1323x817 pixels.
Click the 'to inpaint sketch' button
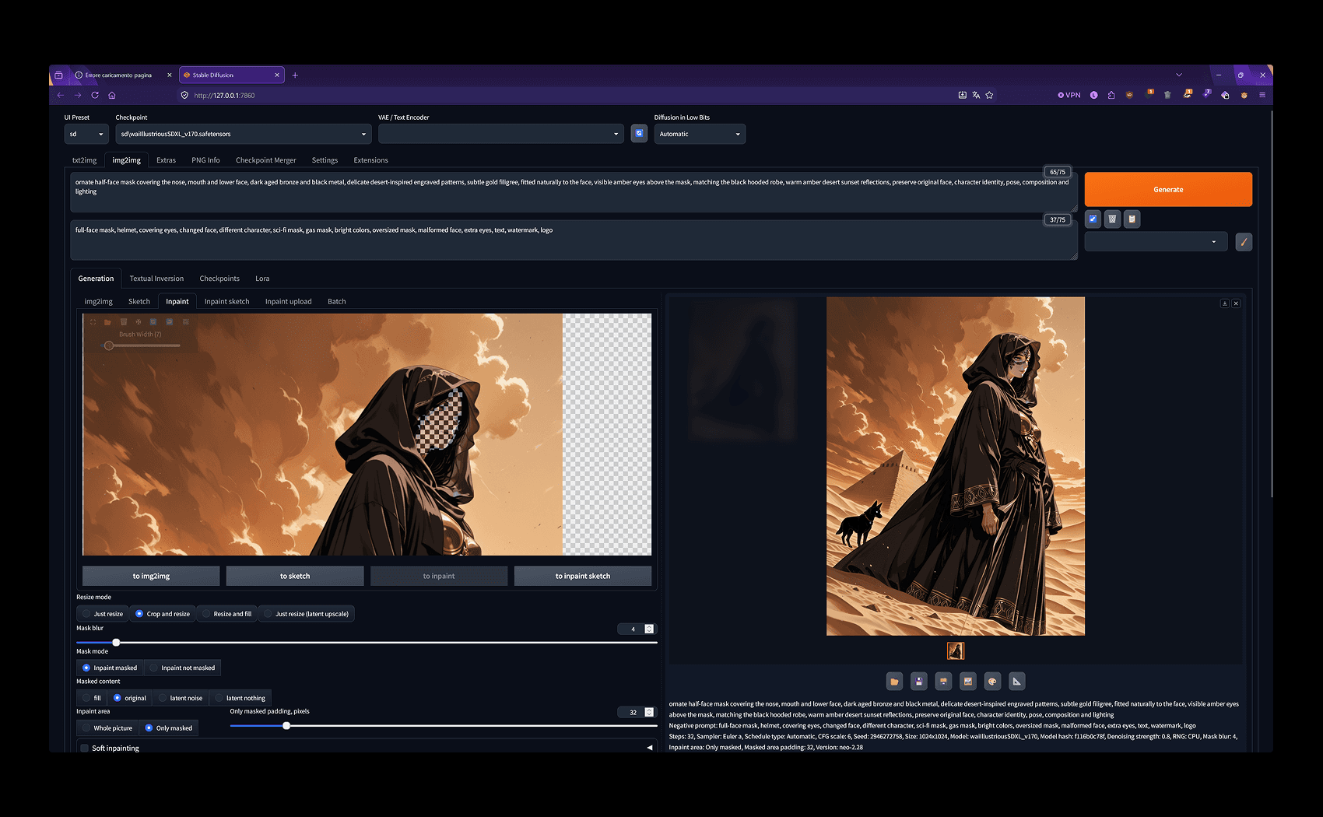click(583, 576)
